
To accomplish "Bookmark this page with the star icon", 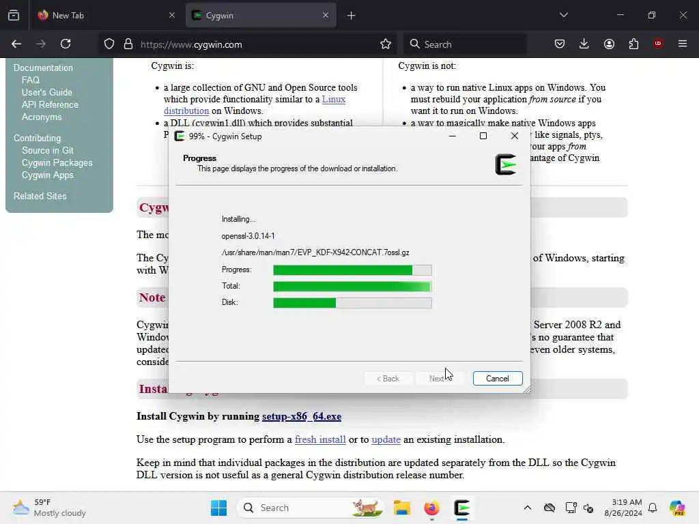I will click(x=386, y=44).
